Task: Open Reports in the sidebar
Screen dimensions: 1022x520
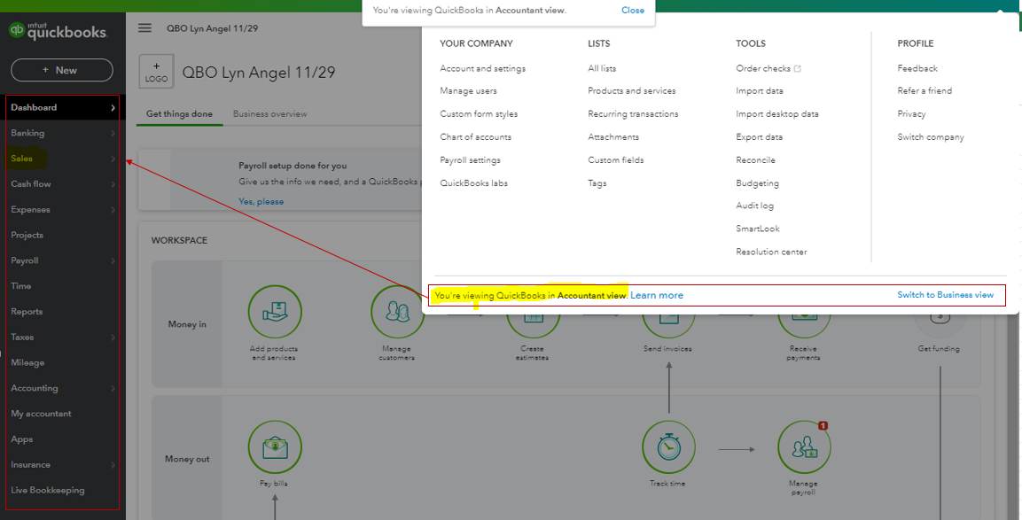Action: coord(27,312)
